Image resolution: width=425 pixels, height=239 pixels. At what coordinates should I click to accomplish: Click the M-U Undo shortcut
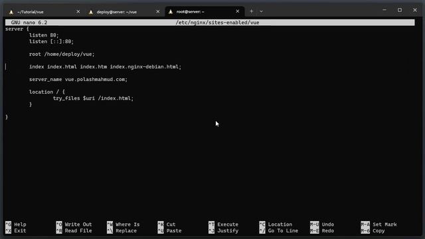click(x=322, y=224)
